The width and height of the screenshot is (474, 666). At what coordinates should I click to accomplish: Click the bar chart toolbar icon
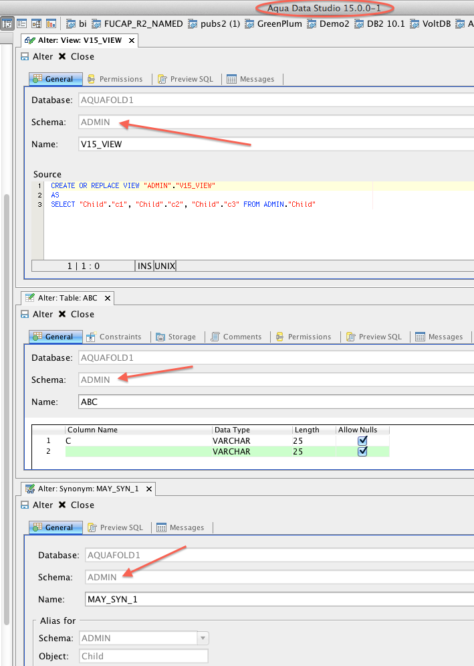pyautogui.click(x=51, y=23)
